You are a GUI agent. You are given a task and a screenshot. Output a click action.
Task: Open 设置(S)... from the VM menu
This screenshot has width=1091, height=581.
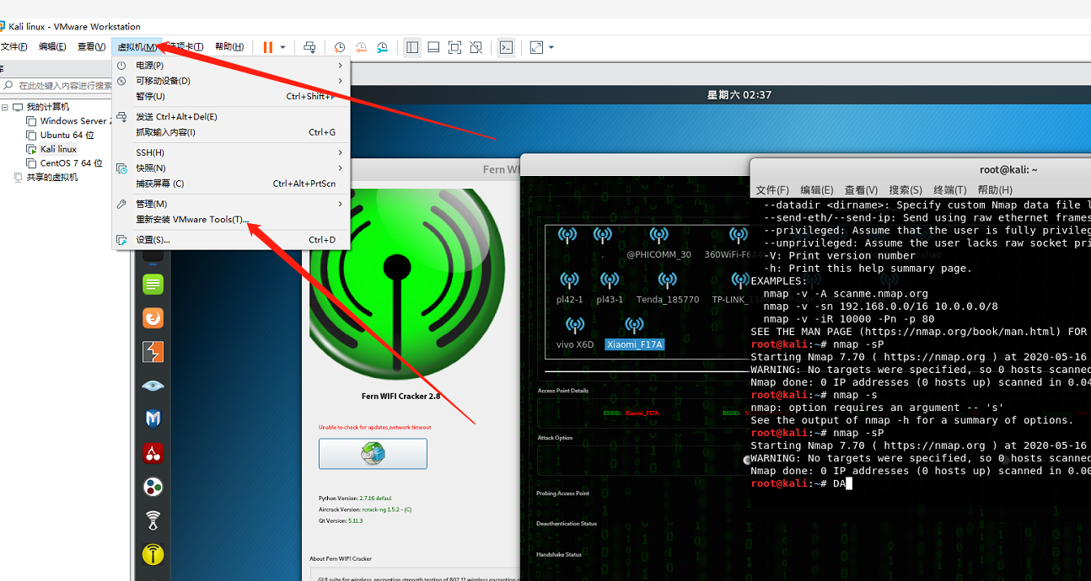(x=231, y=239)
